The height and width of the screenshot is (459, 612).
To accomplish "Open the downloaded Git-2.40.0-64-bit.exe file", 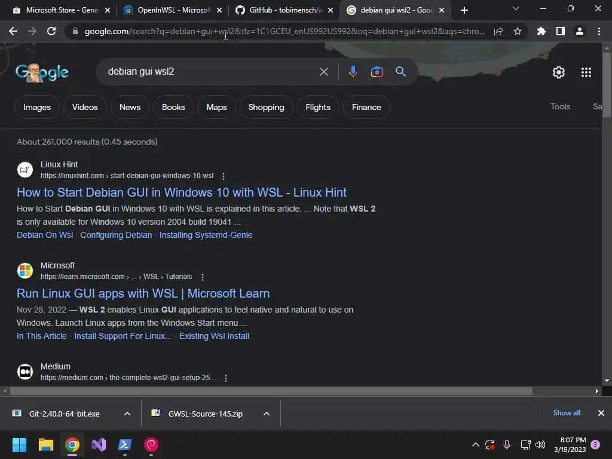I will click(x=64, y=414).
